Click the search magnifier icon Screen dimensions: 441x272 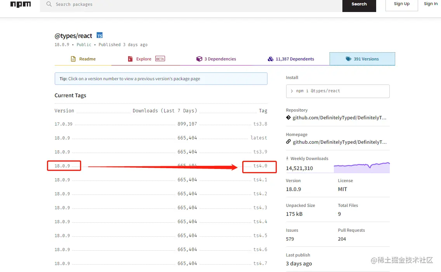pos(49,4)
